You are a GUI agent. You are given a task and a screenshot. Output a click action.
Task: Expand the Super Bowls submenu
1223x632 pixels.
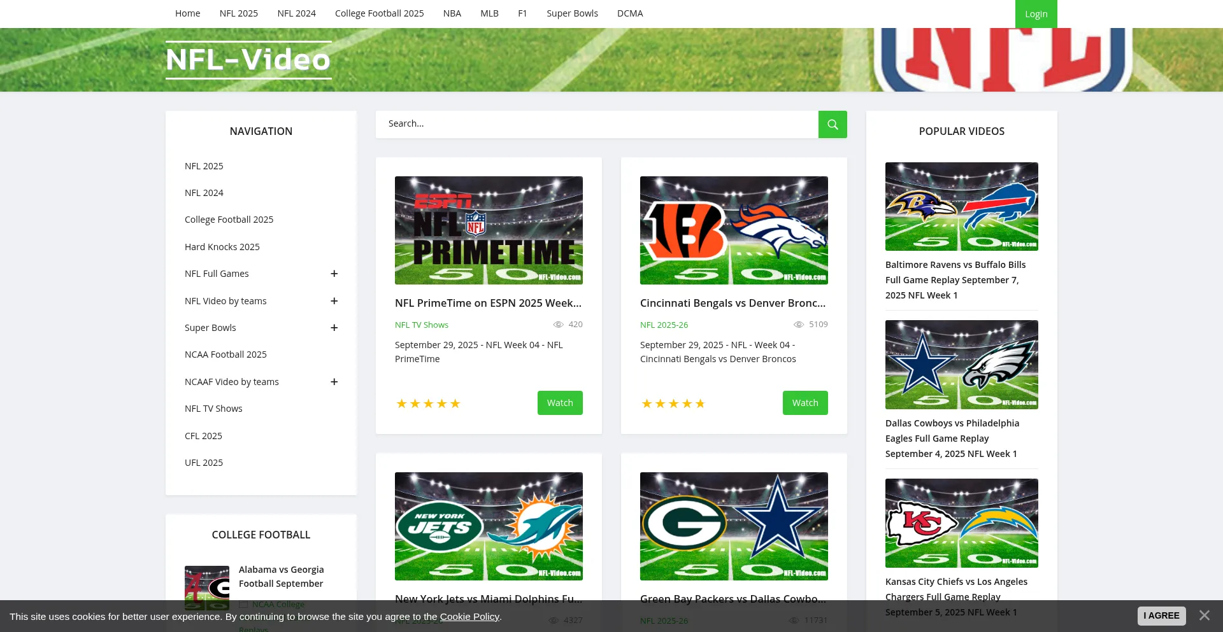click(x=334, y=328)
